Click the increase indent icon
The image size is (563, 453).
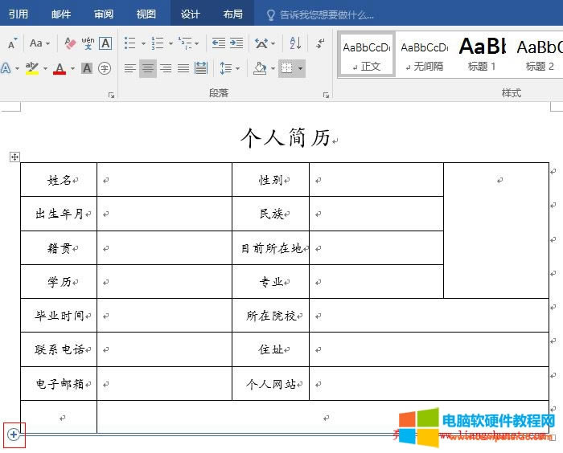pyautogui.click(x=236, y=43)
